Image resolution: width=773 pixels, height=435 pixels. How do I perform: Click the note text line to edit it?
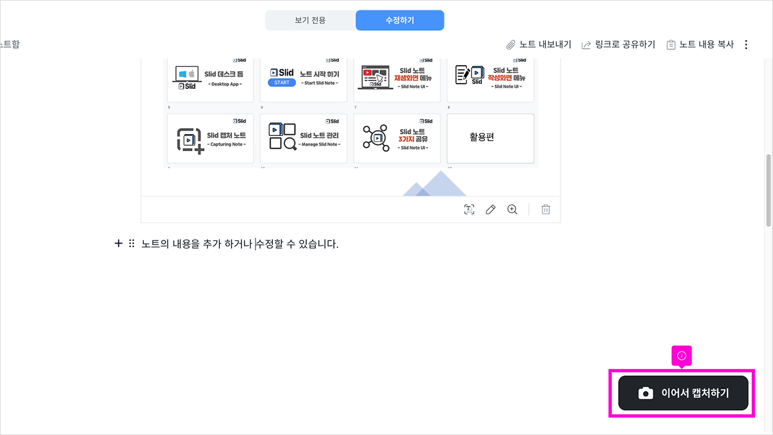pyautogui.click(x=239, y=243)
